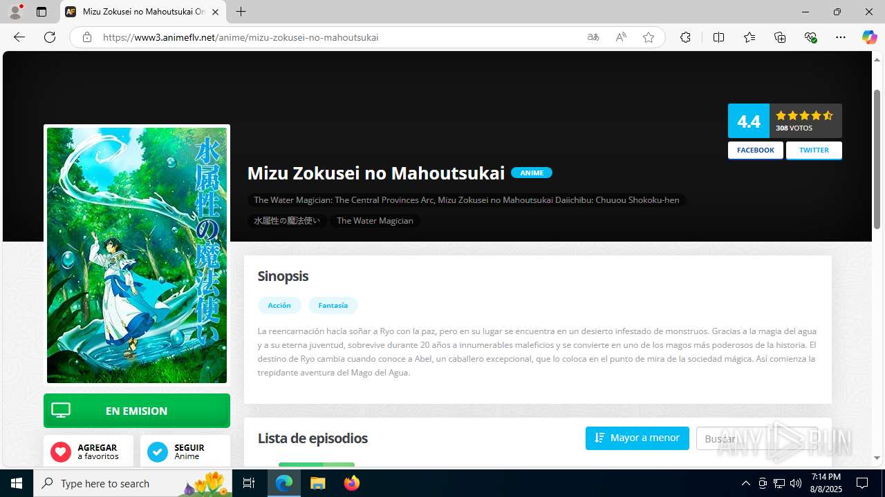Open the network status tray icon
Viewport: 885px width, 497px height.
(x=779, y=483)
